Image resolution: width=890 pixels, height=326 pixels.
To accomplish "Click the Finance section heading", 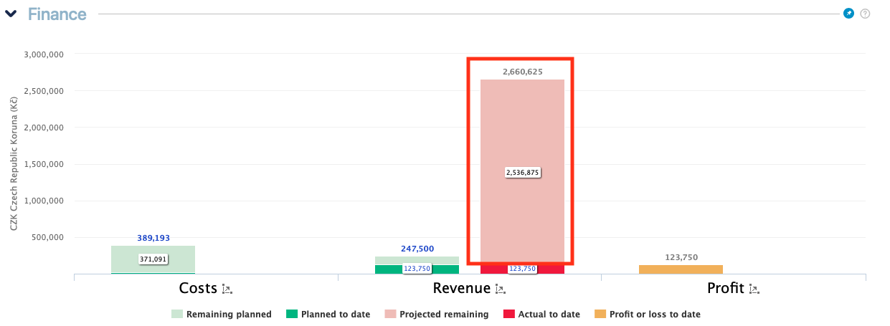I will [x=57, y=14].
